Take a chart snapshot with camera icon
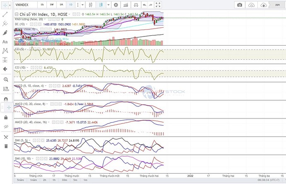Screen dimensions: 286x184 240,5
